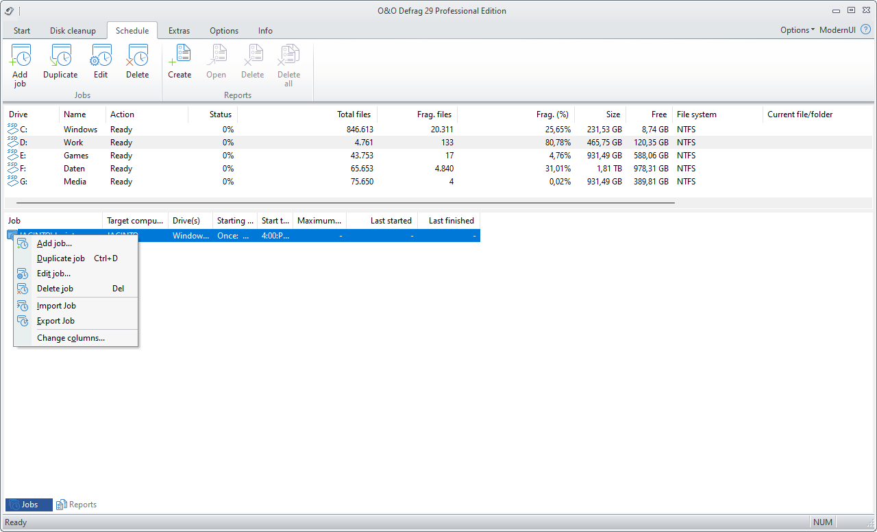Select the SSD icon for drive G:
Screen dimensions: 877x532
(x=13, y=180)
